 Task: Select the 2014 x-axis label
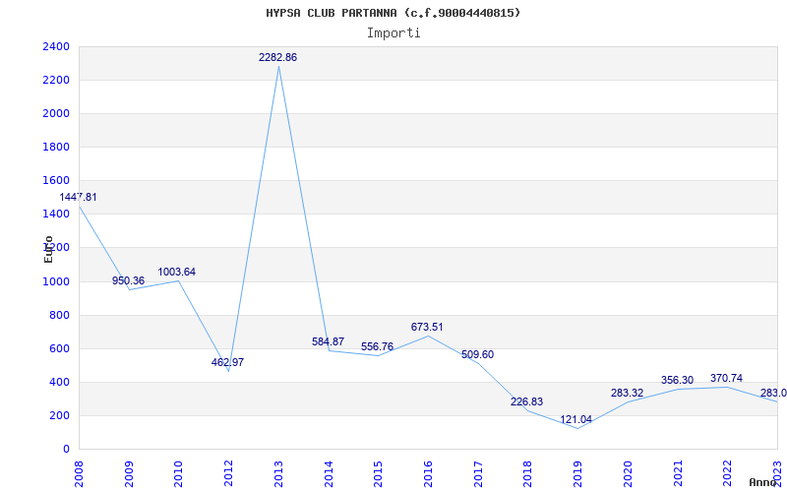(328, 473)
